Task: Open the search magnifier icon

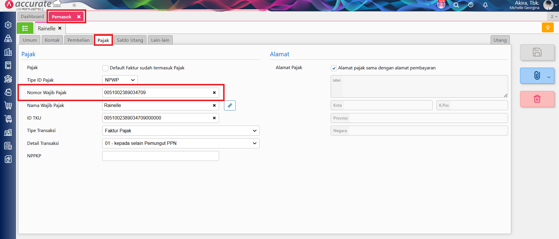Action: tap(456, 5)
